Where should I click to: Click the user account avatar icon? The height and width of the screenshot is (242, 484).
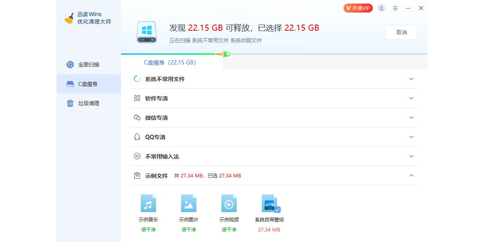[x=381, y=8]
